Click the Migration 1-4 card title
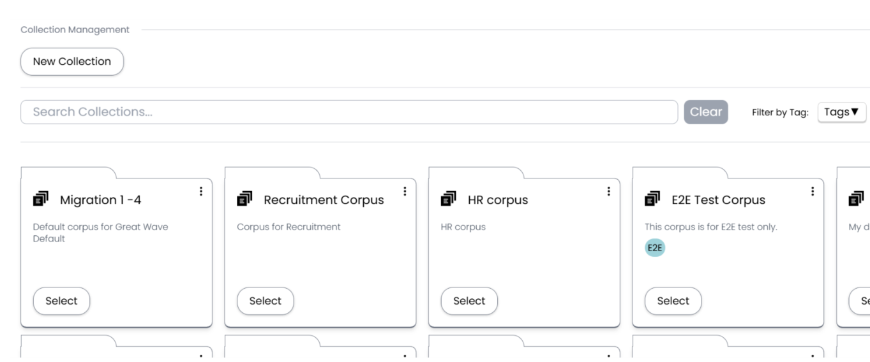The image size is (870, 362). click(x=100, y=200)
